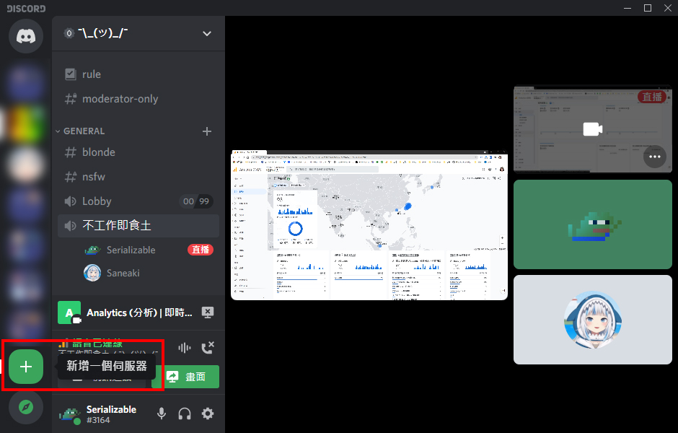Open the blonde text channel
The image size is (678, 433).
point(99,152)
